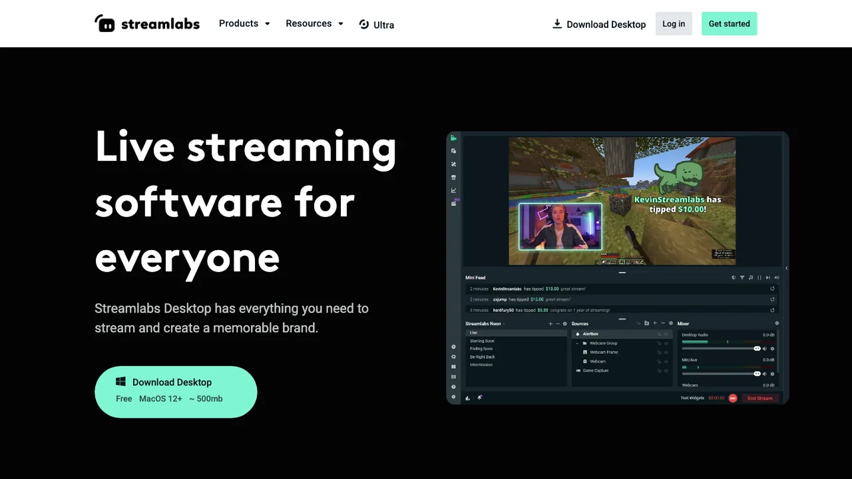852x479 pixels.
Task: Click the grid layout icon in lower sidebar
Action: [453, 367]
